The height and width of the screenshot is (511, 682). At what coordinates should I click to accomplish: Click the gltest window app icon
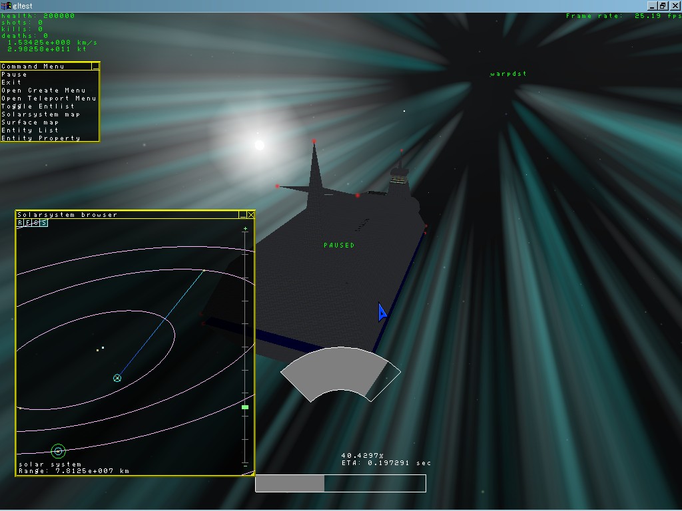click(6, 5)
